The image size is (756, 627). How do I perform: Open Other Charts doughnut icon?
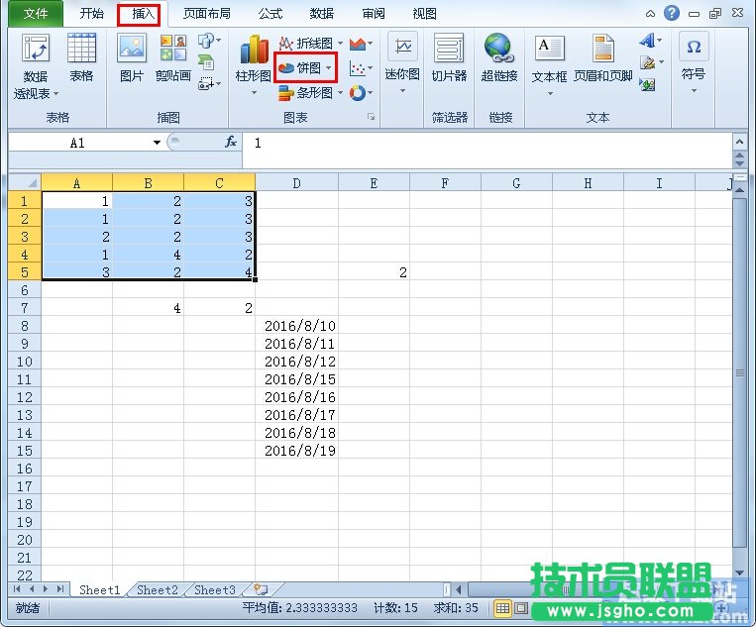click(x=361, y=92)
